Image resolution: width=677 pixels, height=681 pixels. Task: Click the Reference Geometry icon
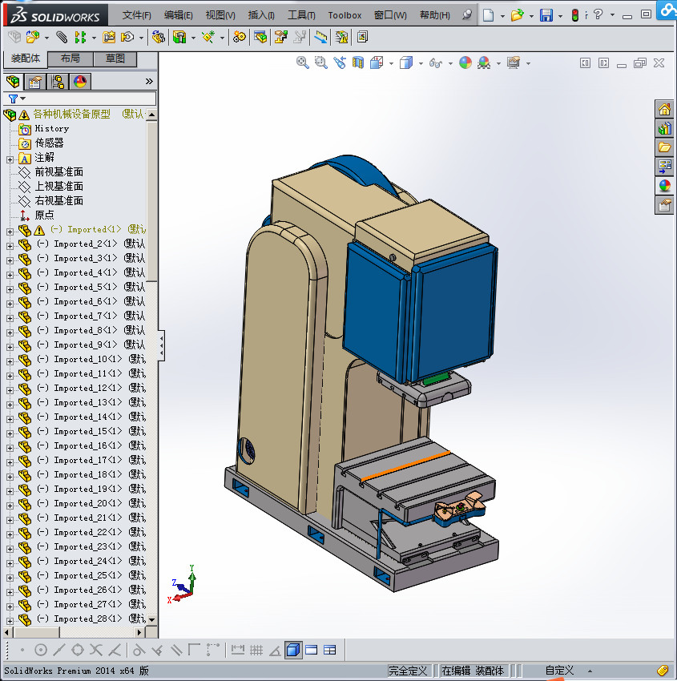click(208, 38)
